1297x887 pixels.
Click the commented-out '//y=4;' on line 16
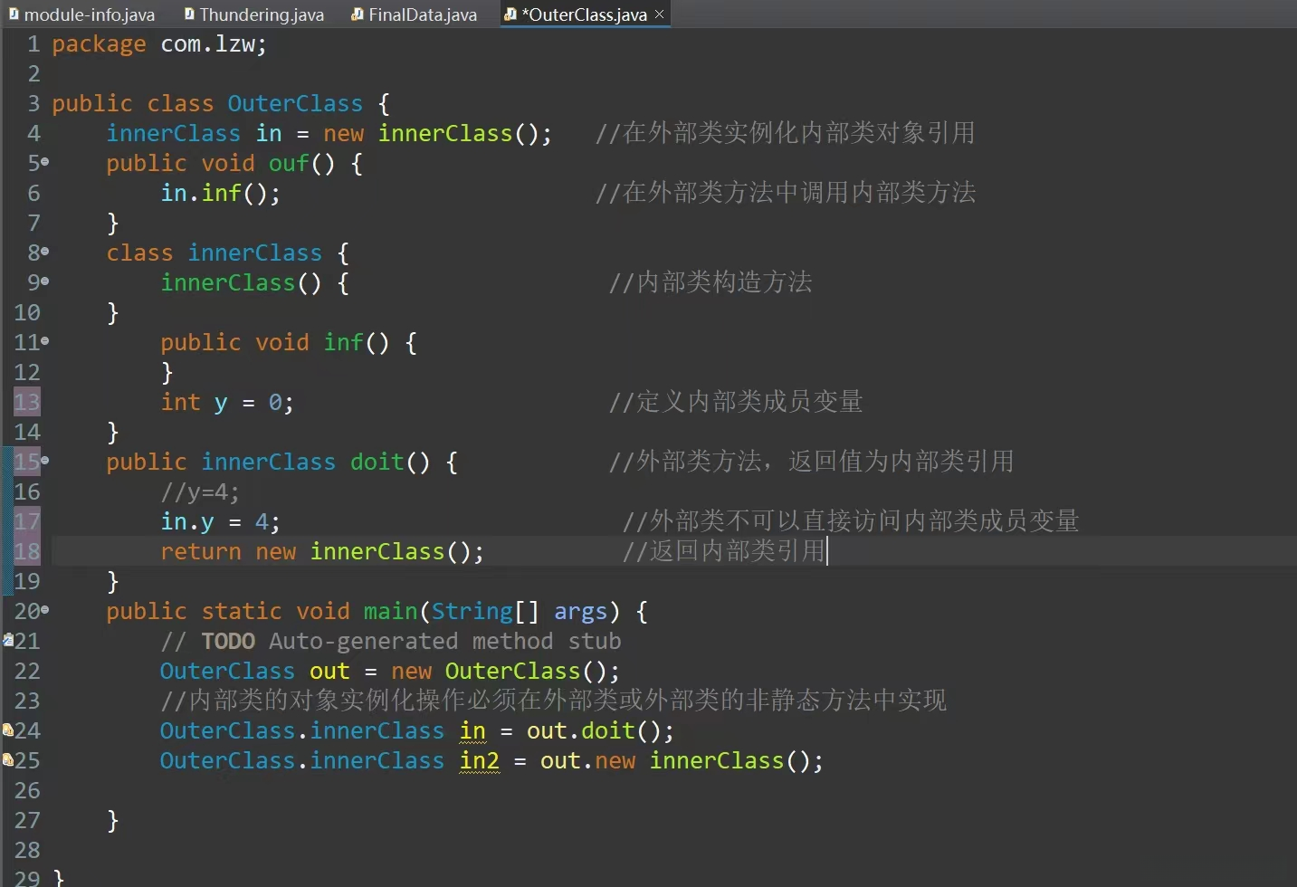tap(200, 491)
